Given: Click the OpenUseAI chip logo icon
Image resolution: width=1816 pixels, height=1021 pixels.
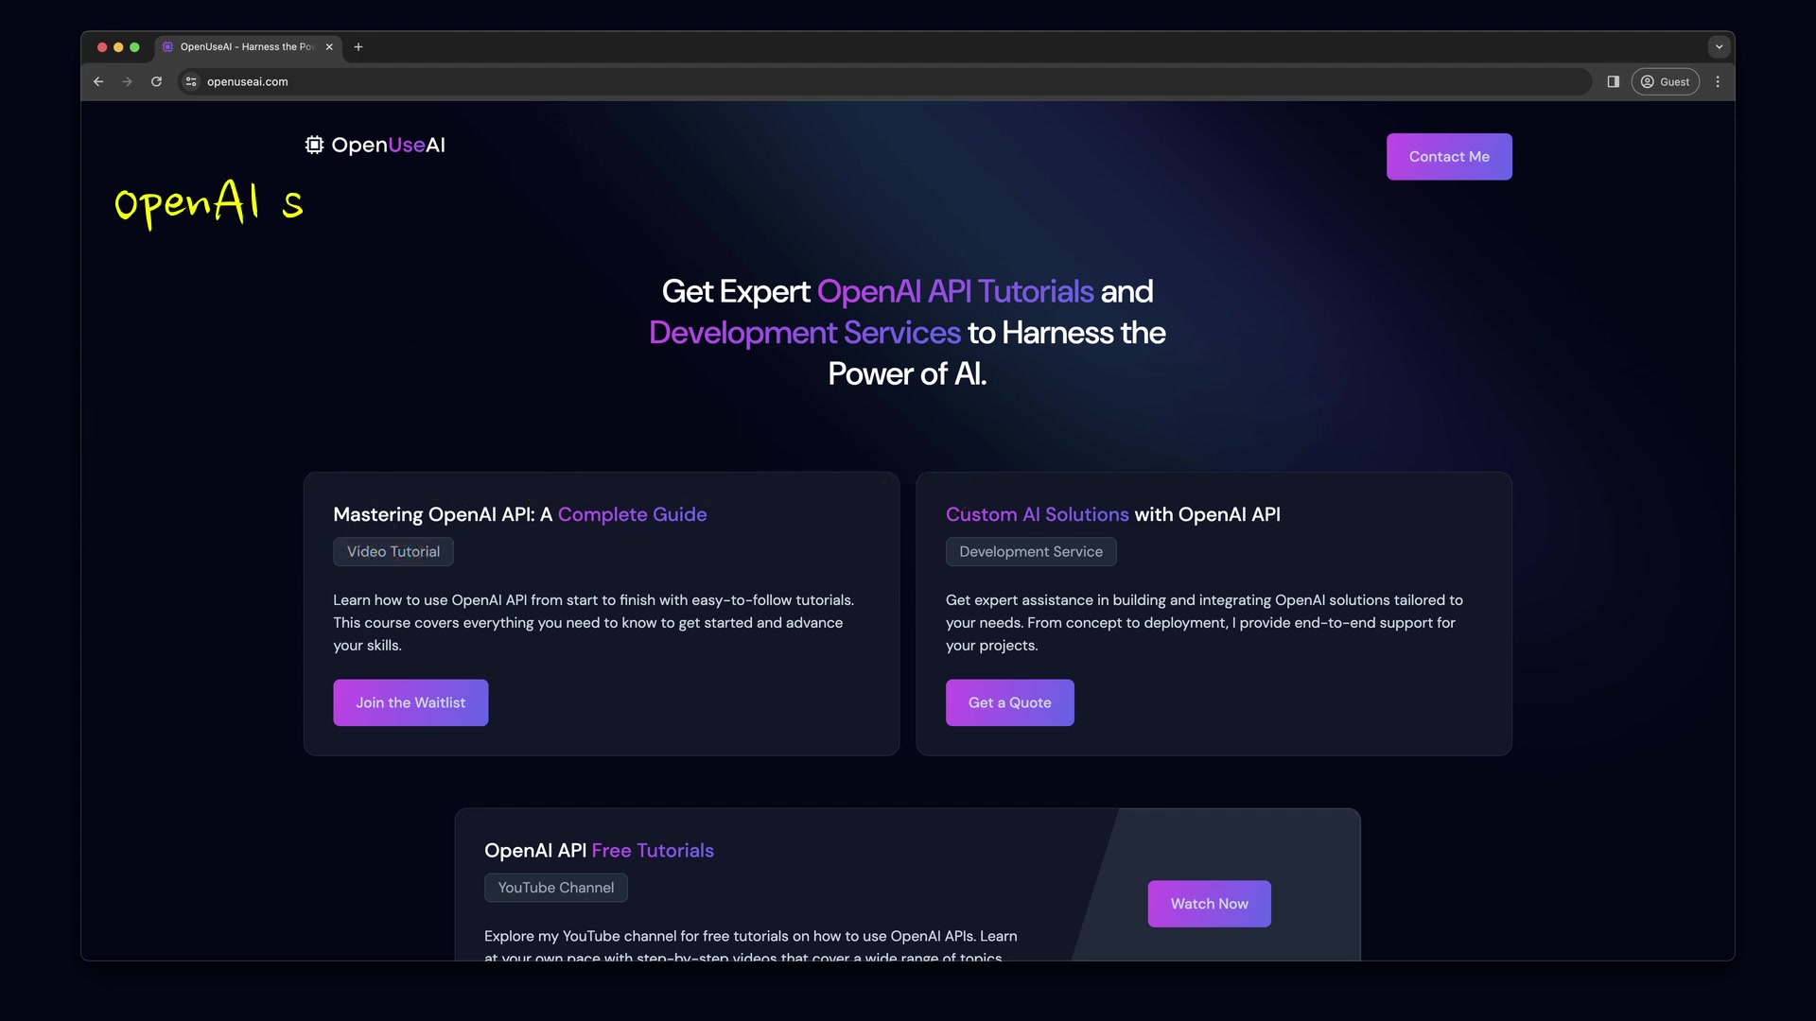Looking at the screenshot, I should click(313, 145).
